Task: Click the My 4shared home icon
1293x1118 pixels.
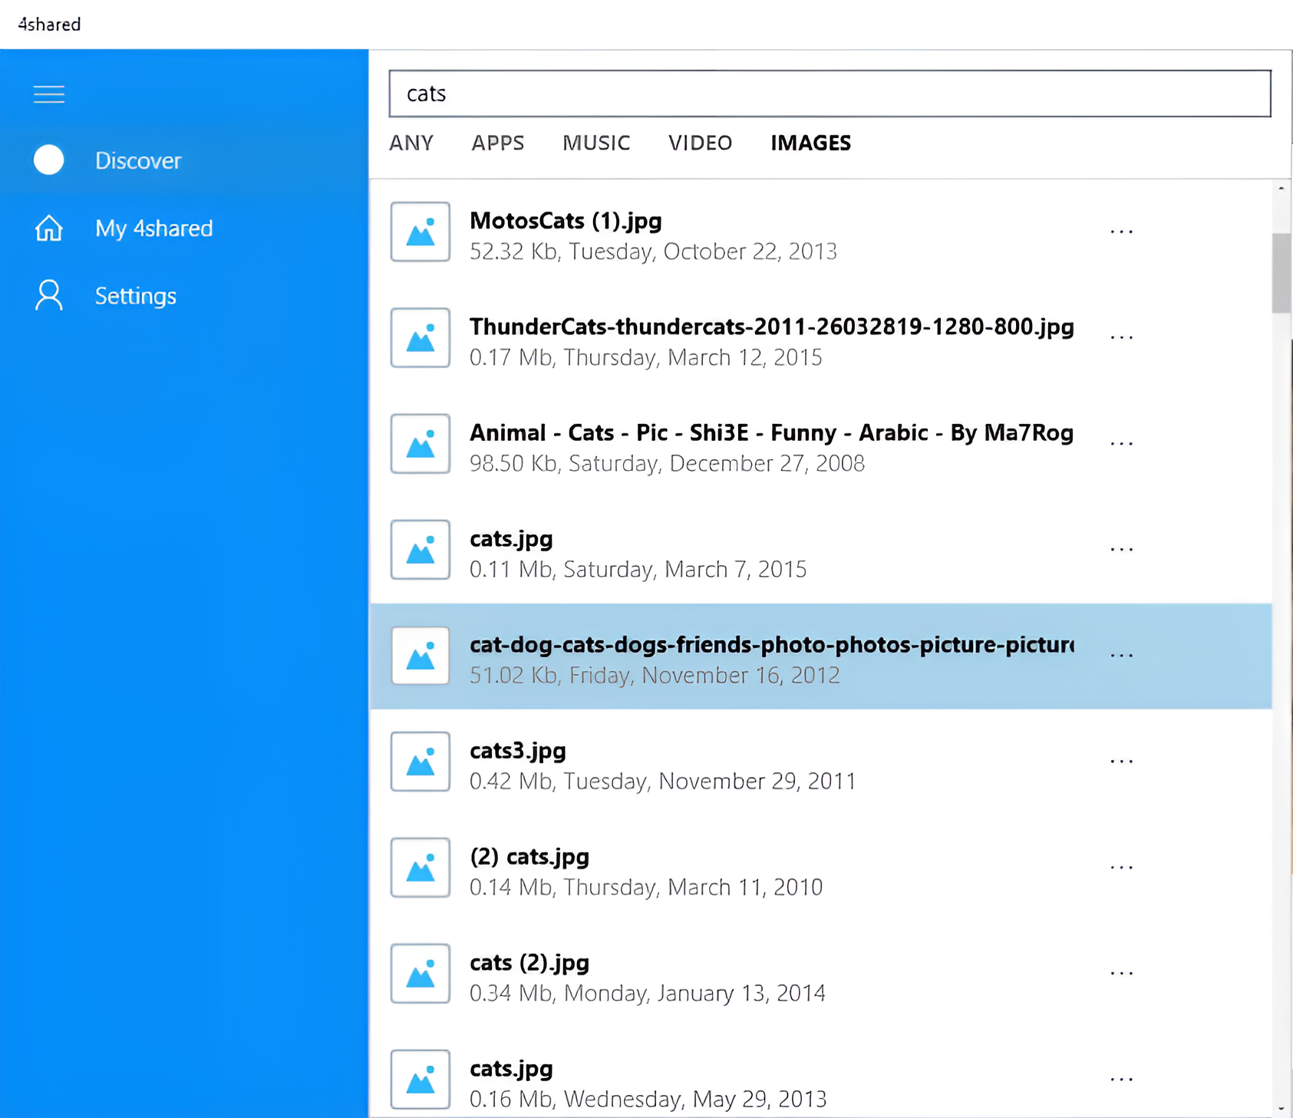Action: click(x=49, y=228)
